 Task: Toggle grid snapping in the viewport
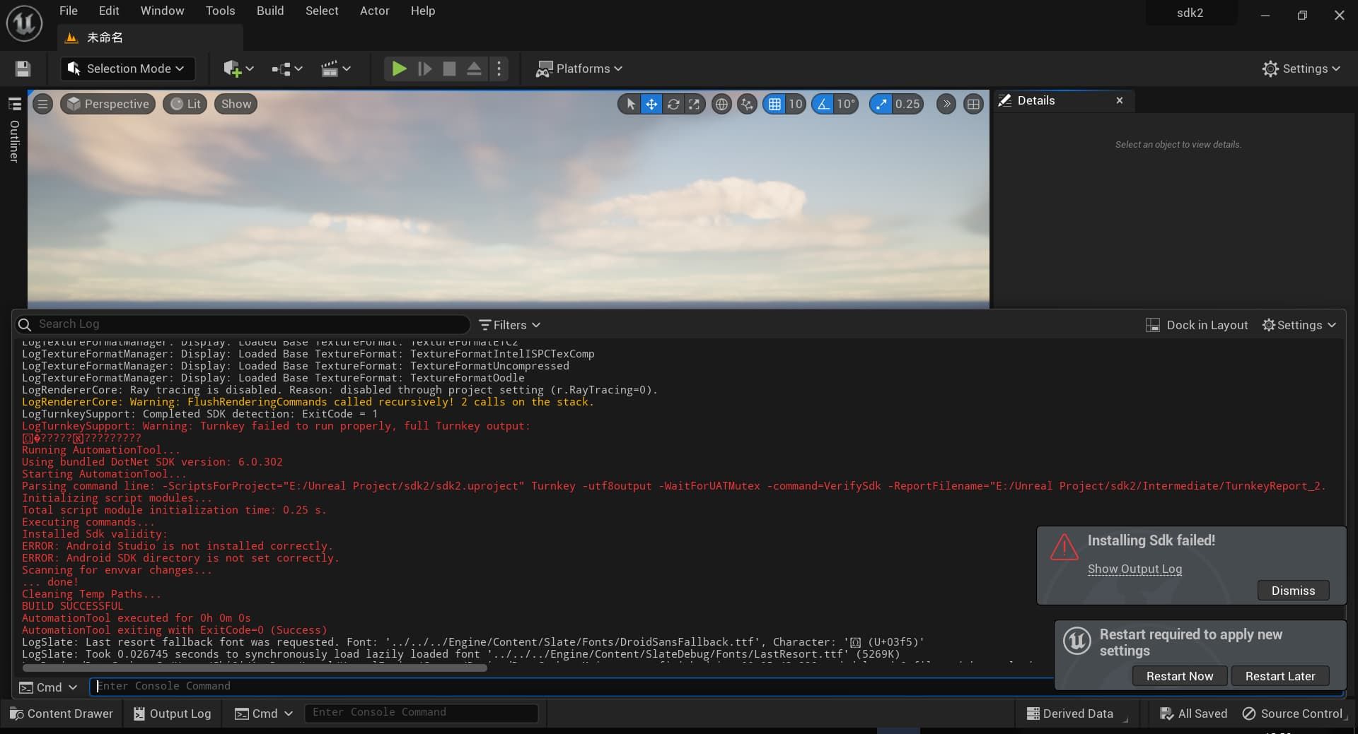(x=776, y=104)
